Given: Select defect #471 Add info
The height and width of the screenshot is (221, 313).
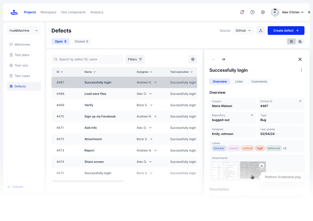Looking at the screenshot, I should pyautogui.click(x=124, y=128).
